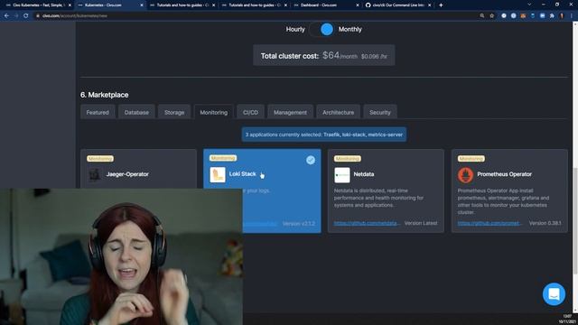
Task: Click the Total cluster cost box
Action: tap(324, 55)
